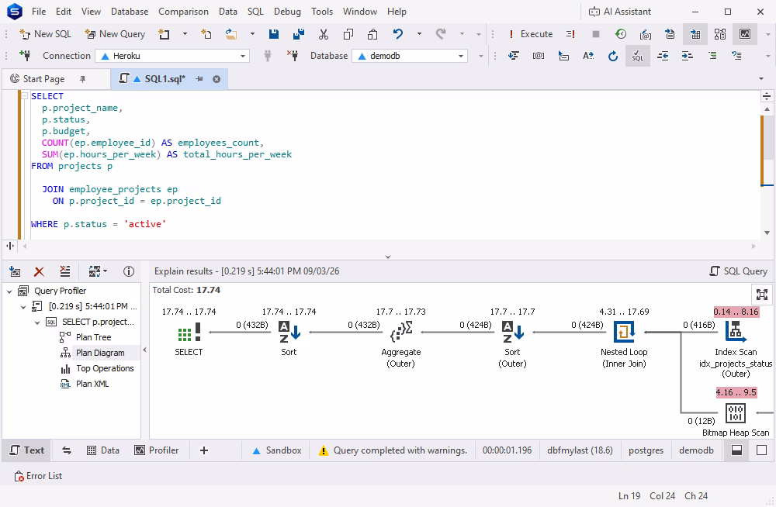
Task: Open the Comparison menu
Action: coord(183,12)
